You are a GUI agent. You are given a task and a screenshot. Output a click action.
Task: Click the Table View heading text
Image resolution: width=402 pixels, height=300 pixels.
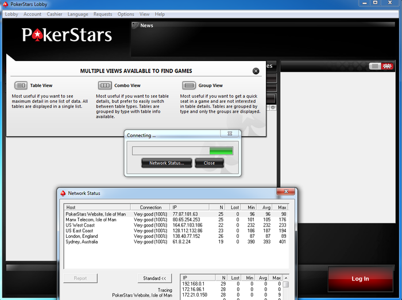coord(41,86)
